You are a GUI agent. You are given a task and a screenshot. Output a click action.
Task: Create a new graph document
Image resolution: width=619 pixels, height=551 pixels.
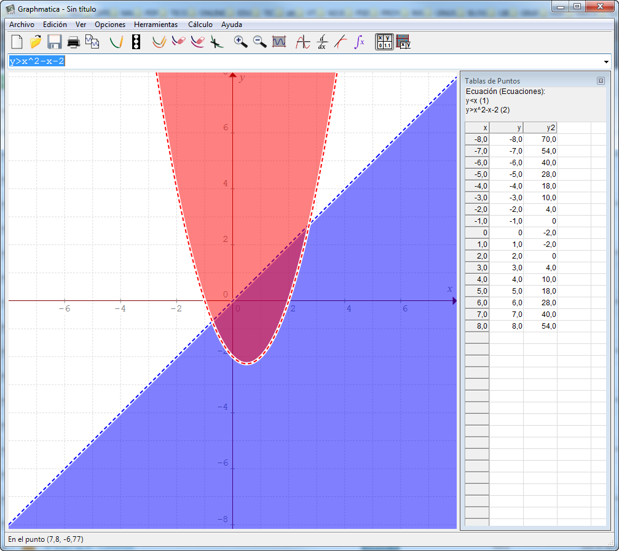click(16, 42)
